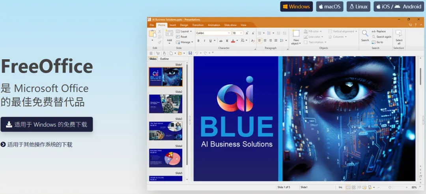Decrease font size with smaller A icon
Image resolution: width=426 pixels, height=194 pixels.
click(x=253, y=33)
